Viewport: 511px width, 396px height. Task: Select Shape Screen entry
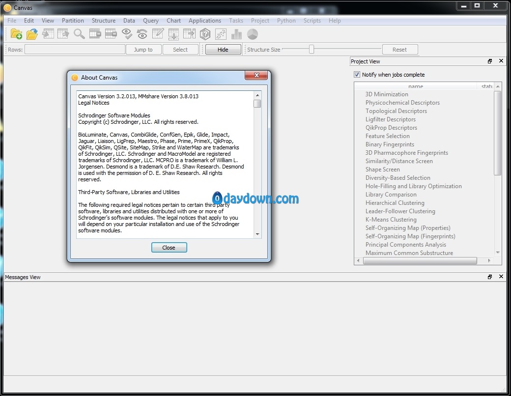pos(383,170)
